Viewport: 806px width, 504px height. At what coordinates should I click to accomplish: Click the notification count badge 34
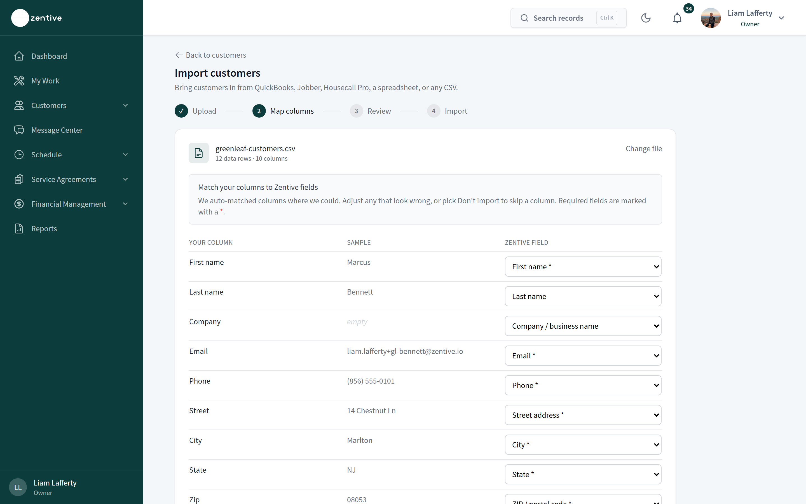point(688,9)
